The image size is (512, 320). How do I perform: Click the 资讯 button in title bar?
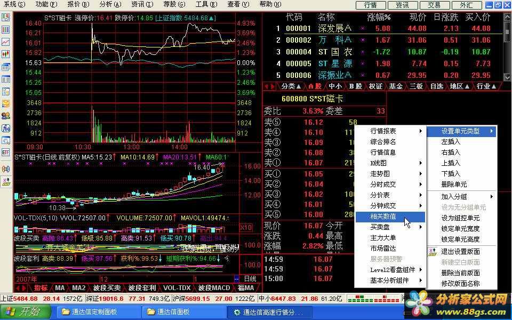[402, 5]
